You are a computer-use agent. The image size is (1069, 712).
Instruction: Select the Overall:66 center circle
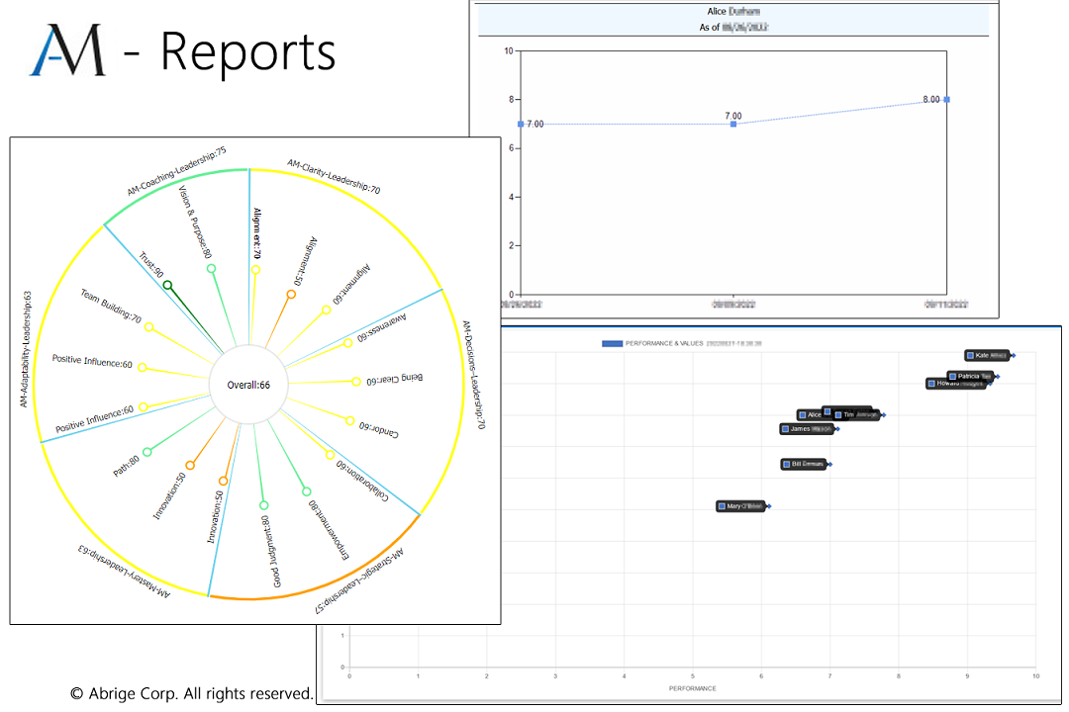(x=248, y=385)
